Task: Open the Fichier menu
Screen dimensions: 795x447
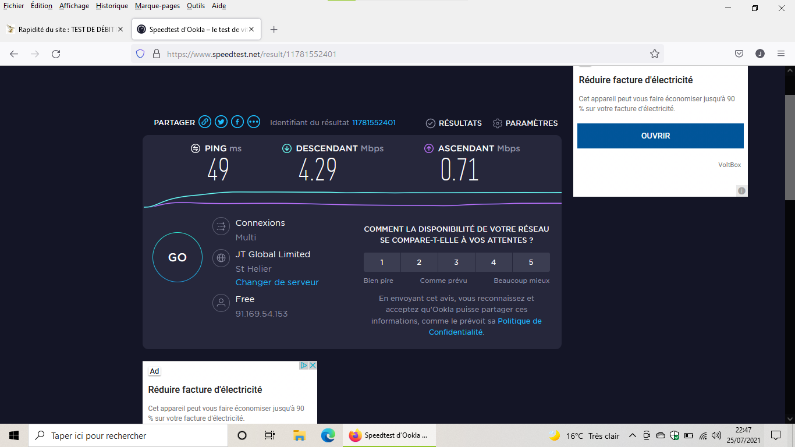Action: 13,6
